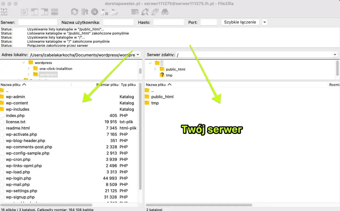Reconnect to the last used server

point(114,12)
